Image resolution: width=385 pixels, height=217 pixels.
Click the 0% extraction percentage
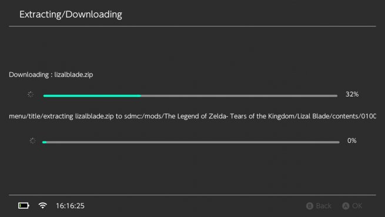[352, 141]
